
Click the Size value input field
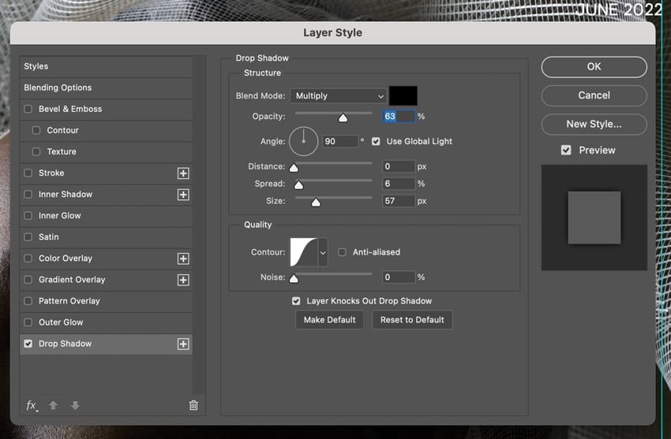pyautogui.click(x=399, y=201)
